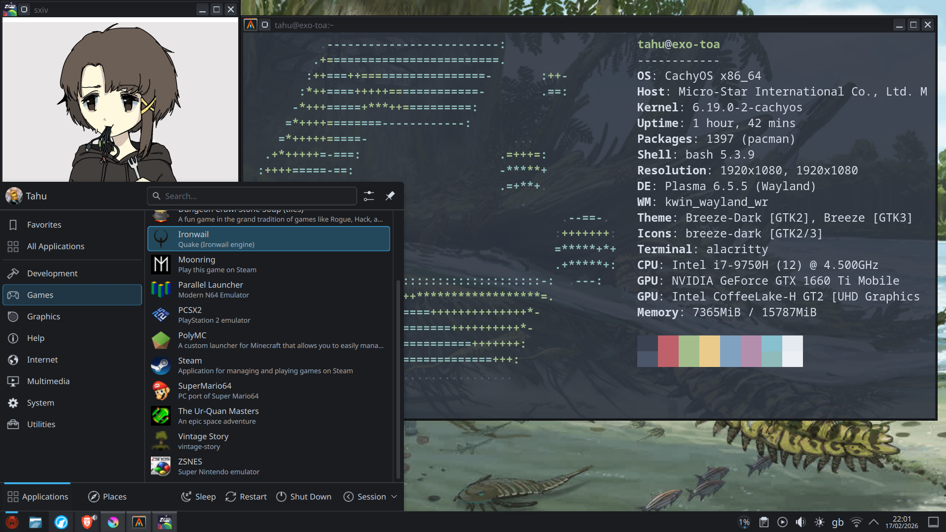The image size is (946, 532).
Task: Click the application list scrollbar
Action: [x=398, y=379]
